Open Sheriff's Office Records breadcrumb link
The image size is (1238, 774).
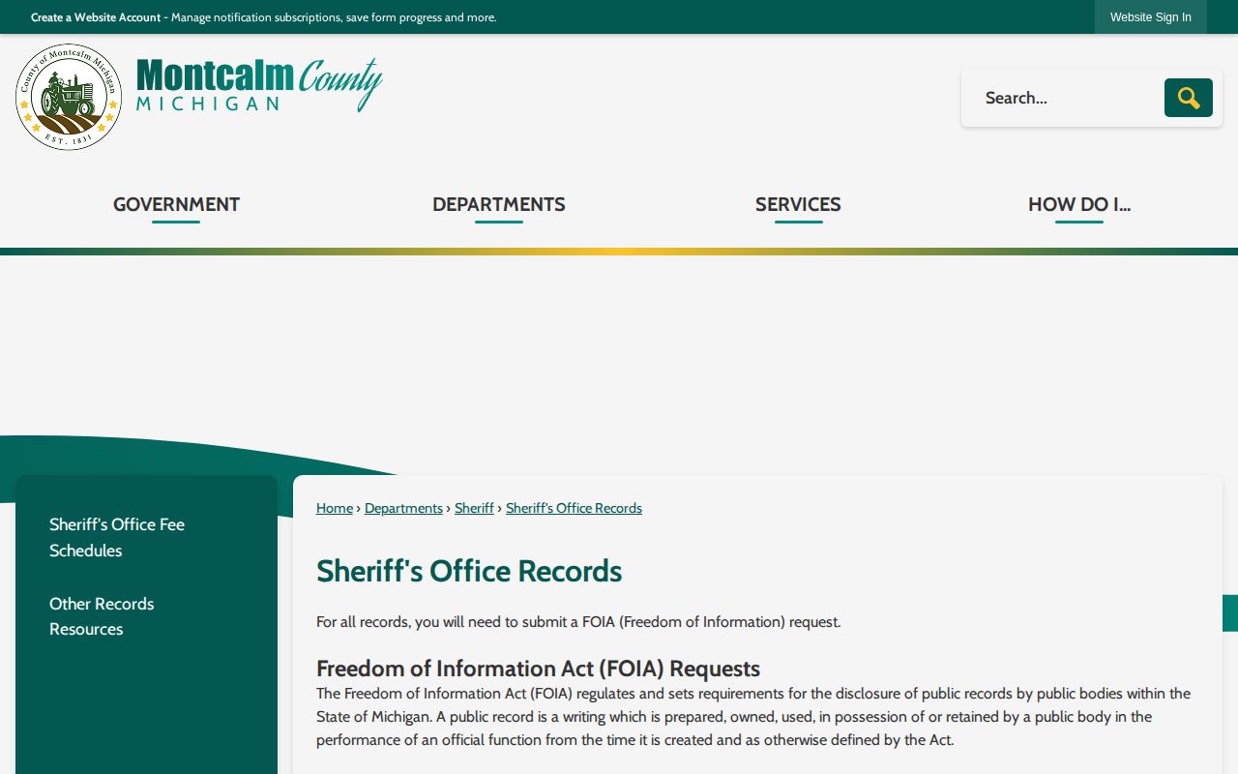574,508
